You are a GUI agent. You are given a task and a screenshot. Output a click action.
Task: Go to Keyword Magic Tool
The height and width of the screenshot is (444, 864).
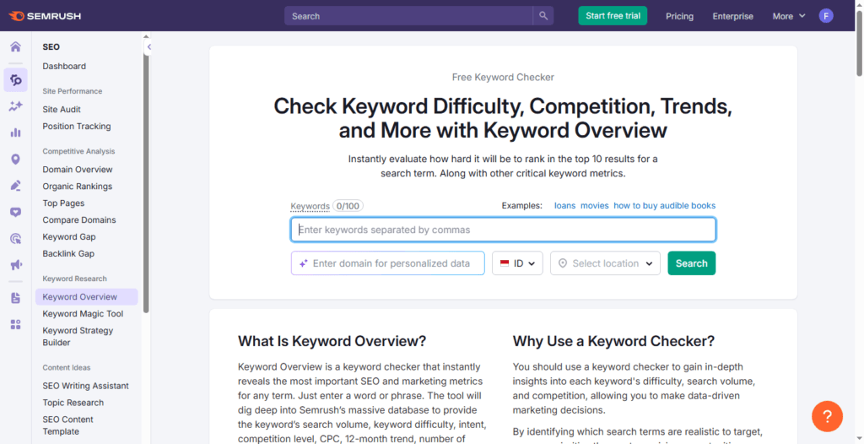coord(83,314)
